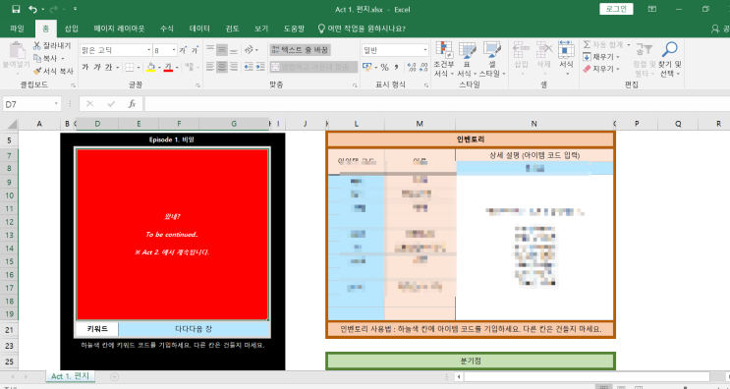
Task: Open the 파일 tab
Action: (17, 28)
